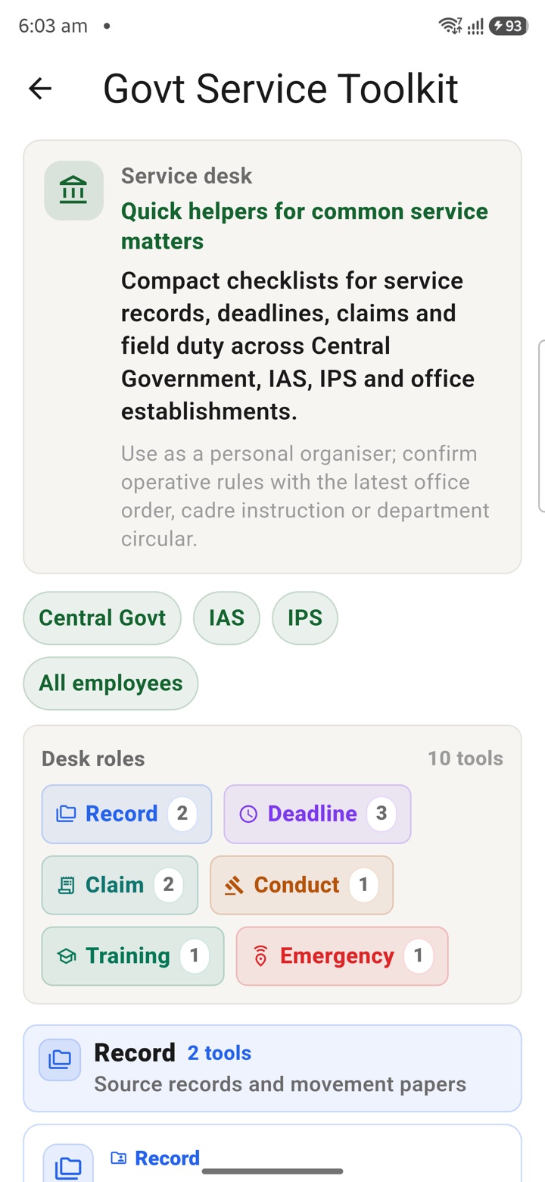Tap the receipt icon on Claim chip

pos(67,885)
